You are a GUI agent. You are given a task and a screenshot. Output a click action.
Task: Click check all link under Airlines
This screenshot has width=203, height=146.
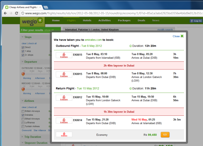[x=32, y=107]
